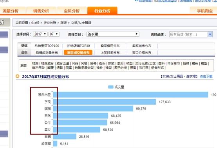Select the 颜色分类 attribute
This screenshot has width=217, height=148.
(121, 68)
